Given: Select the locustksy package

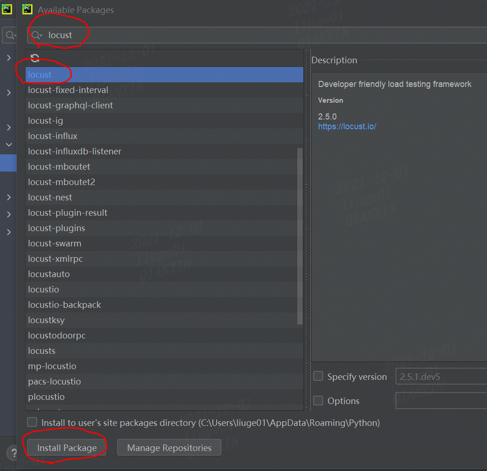Looking at the screenshot, I should coord(164,320).
